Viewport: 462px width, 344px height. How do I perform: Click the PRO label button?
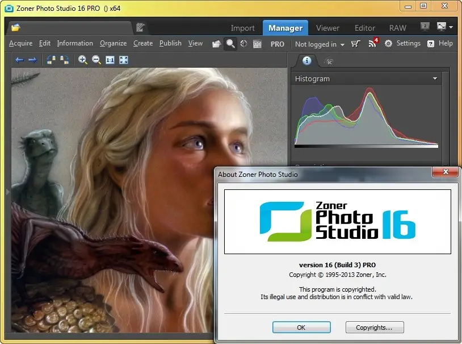coord(278,44)
